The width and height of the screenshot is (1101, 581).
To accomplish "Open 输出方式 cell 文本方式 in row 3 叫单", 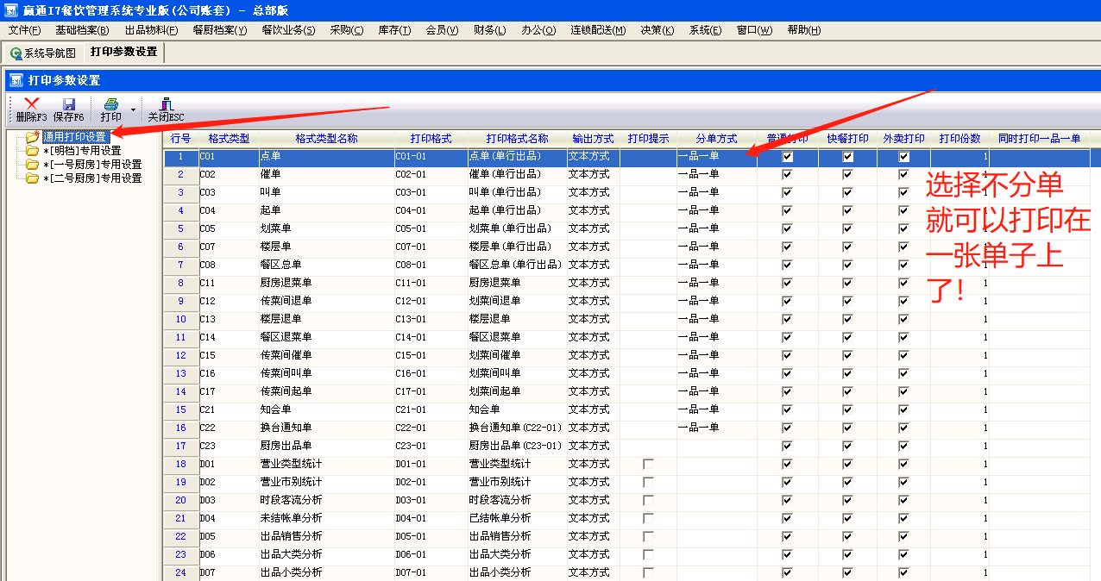I will [593, 192].
